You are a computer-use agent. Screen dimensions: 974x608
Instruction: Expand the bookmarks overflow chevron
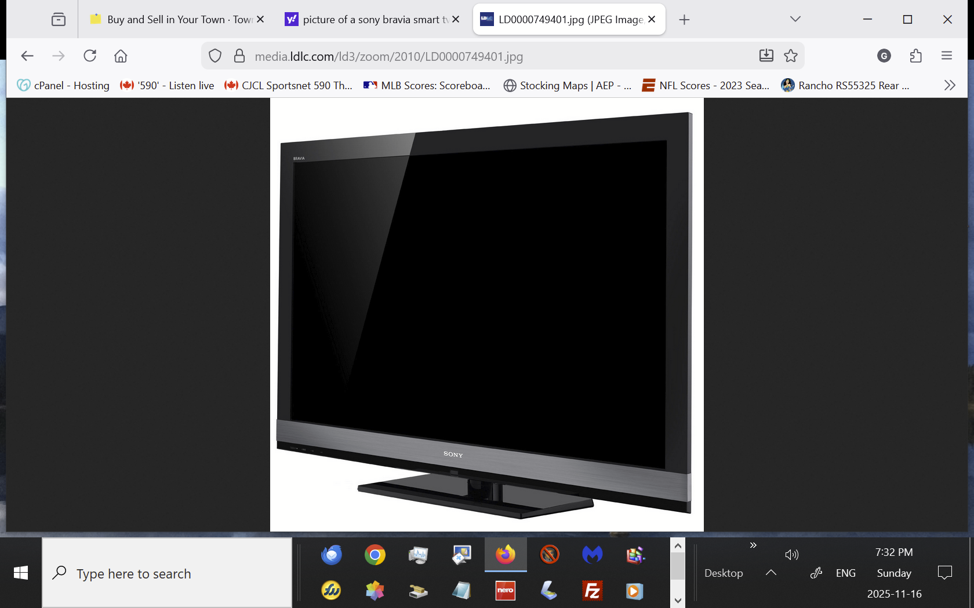[x=949, y=85]
